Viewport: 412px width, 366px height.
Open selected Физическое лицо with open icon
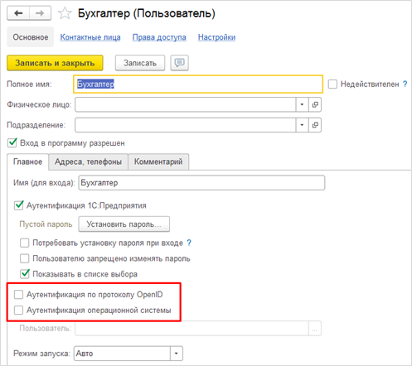click(315, 104)
